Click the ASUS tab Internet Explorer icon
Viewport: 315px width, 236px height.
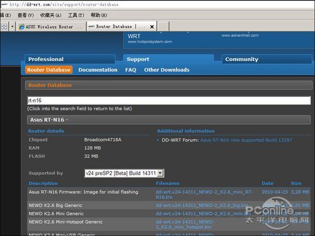pyautogui.click(x=21, y=26)
